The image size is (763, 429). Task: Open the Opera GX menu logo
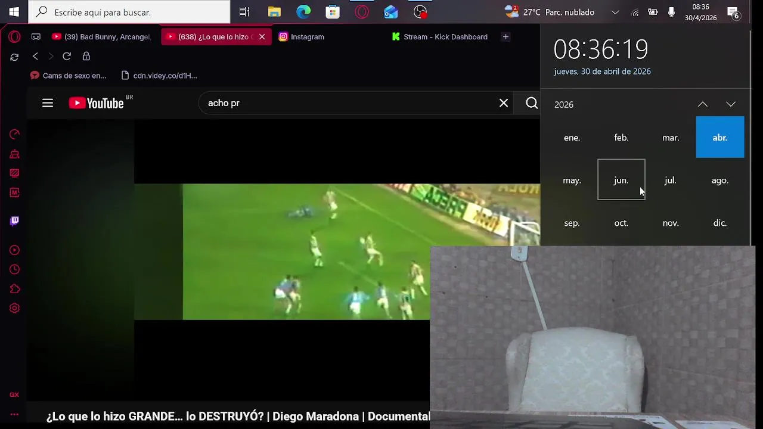coord(14,37)
